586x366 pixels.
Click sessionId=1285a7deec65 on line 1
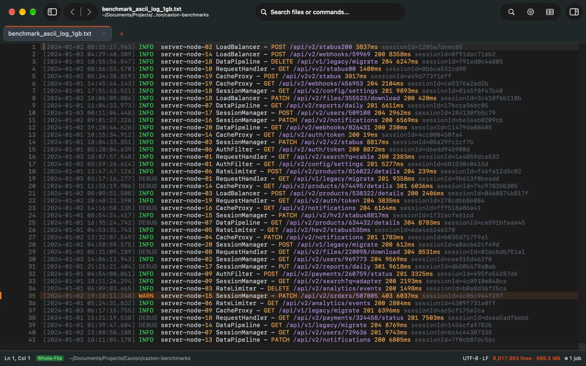[422, 47]
